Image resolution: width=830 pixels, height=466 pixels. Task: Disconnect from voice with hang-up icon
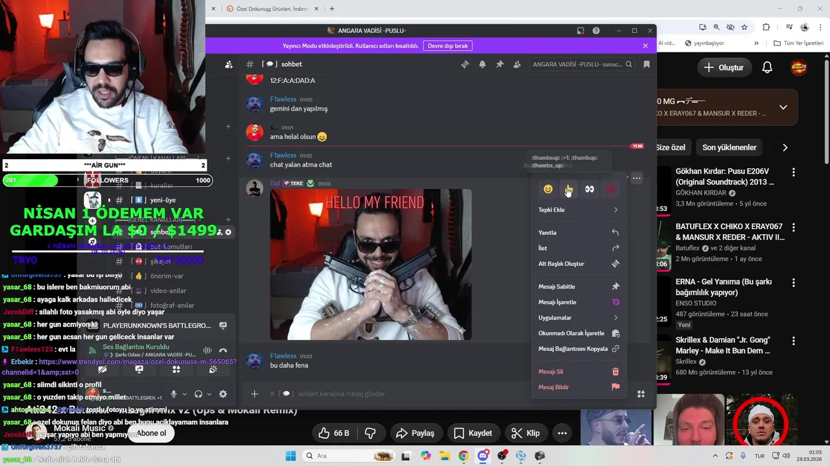223,350
